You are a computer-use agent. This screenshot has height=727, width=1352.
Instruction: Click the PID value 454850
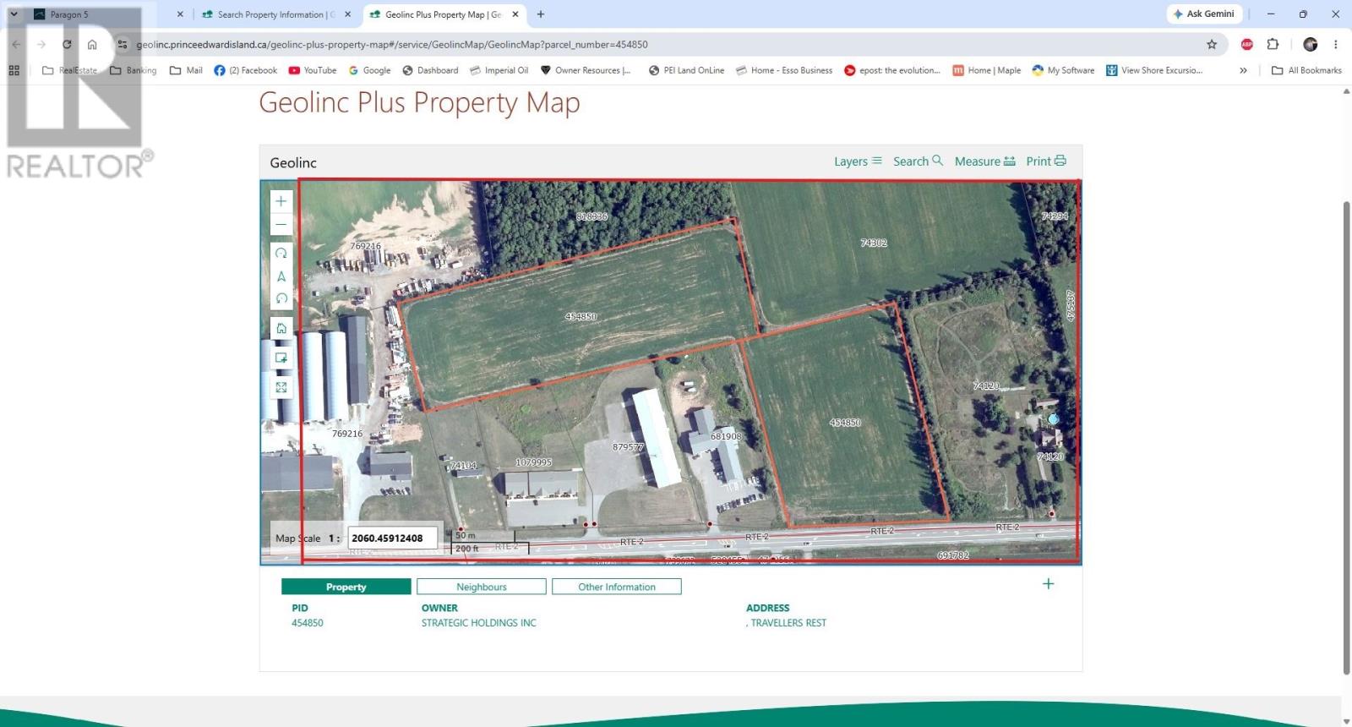(308, 623)
